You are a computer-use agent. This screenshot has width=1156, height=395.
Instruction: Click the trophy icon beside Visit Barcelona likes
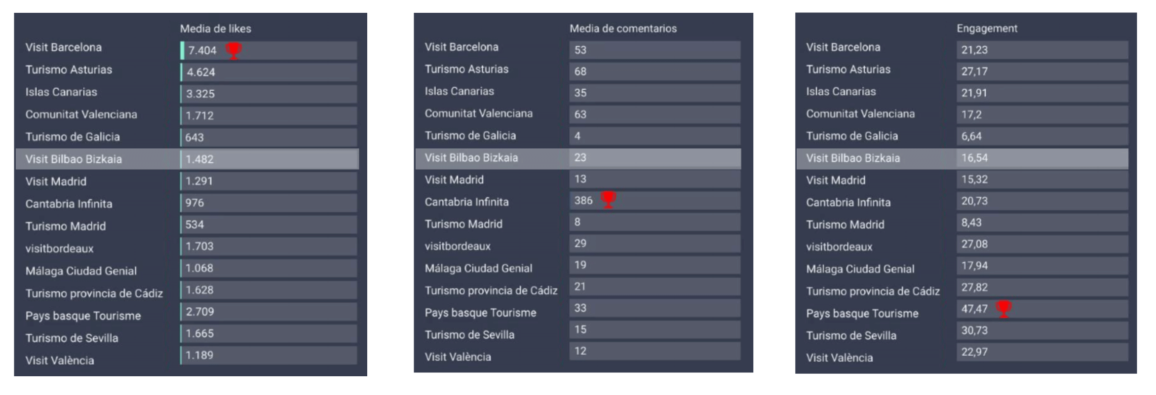(x=233, y=50)
